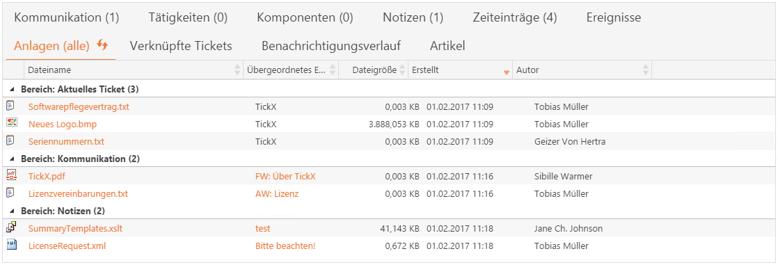Click the refresh arrows icon on Anlagen tab
Image resolution: width=778 pixels, height=265 pixels.
tap(102, 45)
